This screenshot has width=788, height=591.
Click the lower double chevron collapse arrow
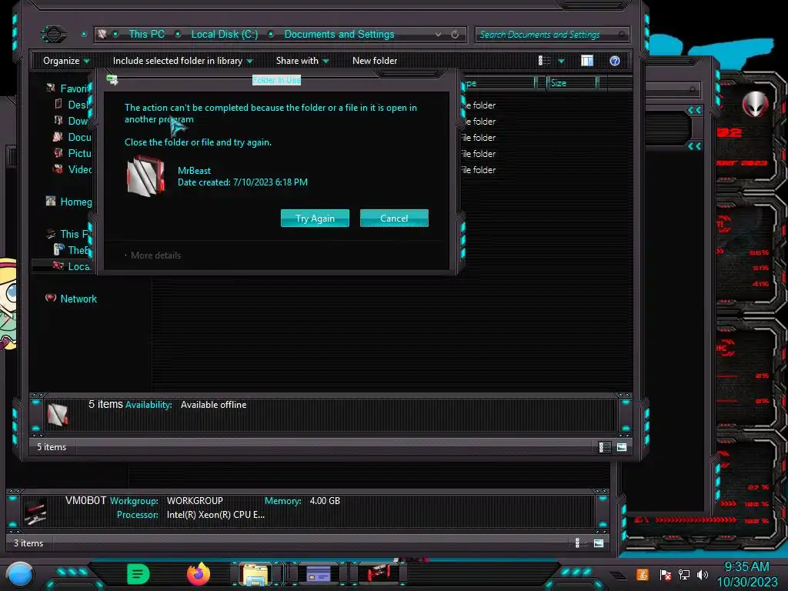[x=695, y=146]
